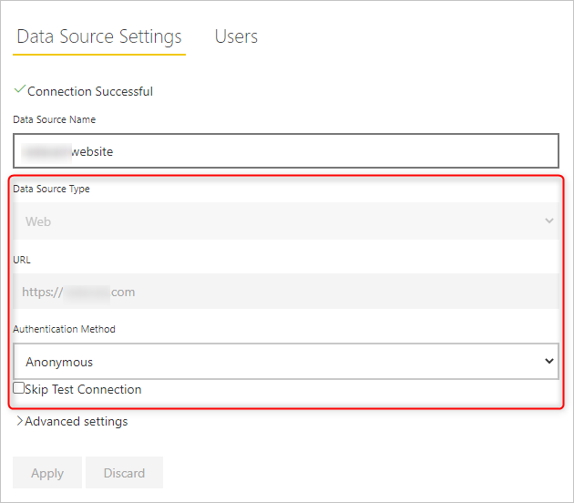Click the Connection Successful status text

click(90, 91)
